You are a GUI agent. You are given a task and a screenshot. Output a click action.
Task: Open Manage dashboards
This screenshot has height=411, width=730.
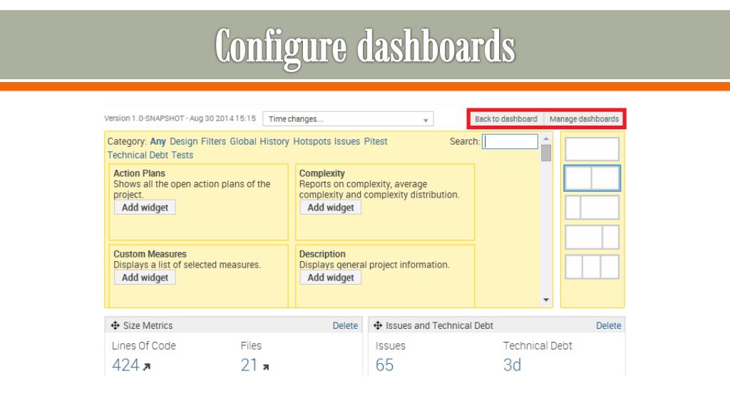pyautogui.click(x=584, y=119)
